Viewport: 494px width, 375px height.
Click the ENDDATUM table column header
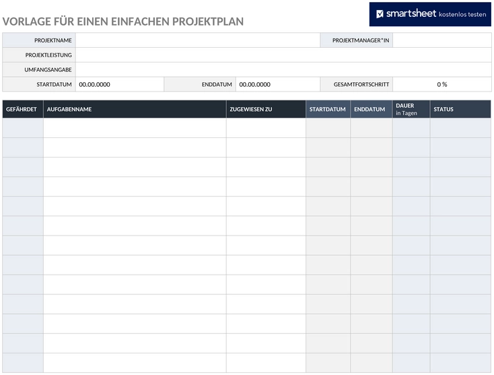(372, 109)
